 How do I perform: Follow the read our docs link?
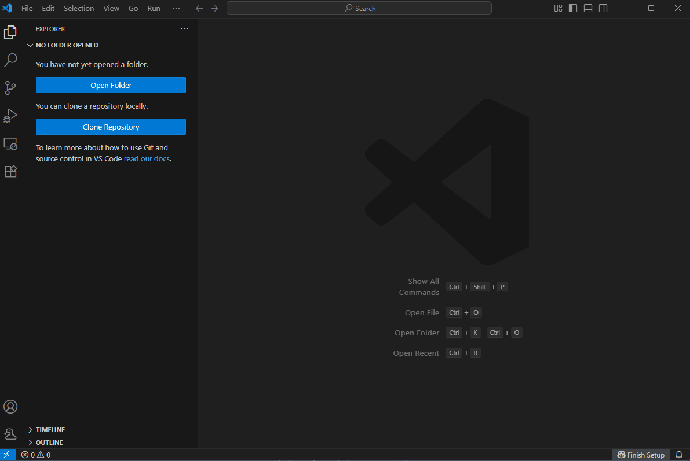tap(147, 159)
